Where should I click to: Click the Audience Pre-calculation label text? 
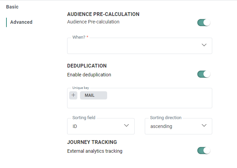(x=93, y=22)
